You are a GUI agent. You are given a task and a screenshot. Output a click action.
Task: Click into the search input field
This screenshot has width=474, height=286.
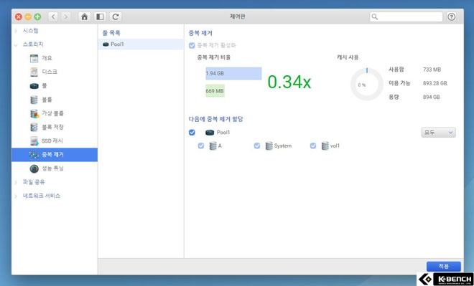[x=406, y=17]
